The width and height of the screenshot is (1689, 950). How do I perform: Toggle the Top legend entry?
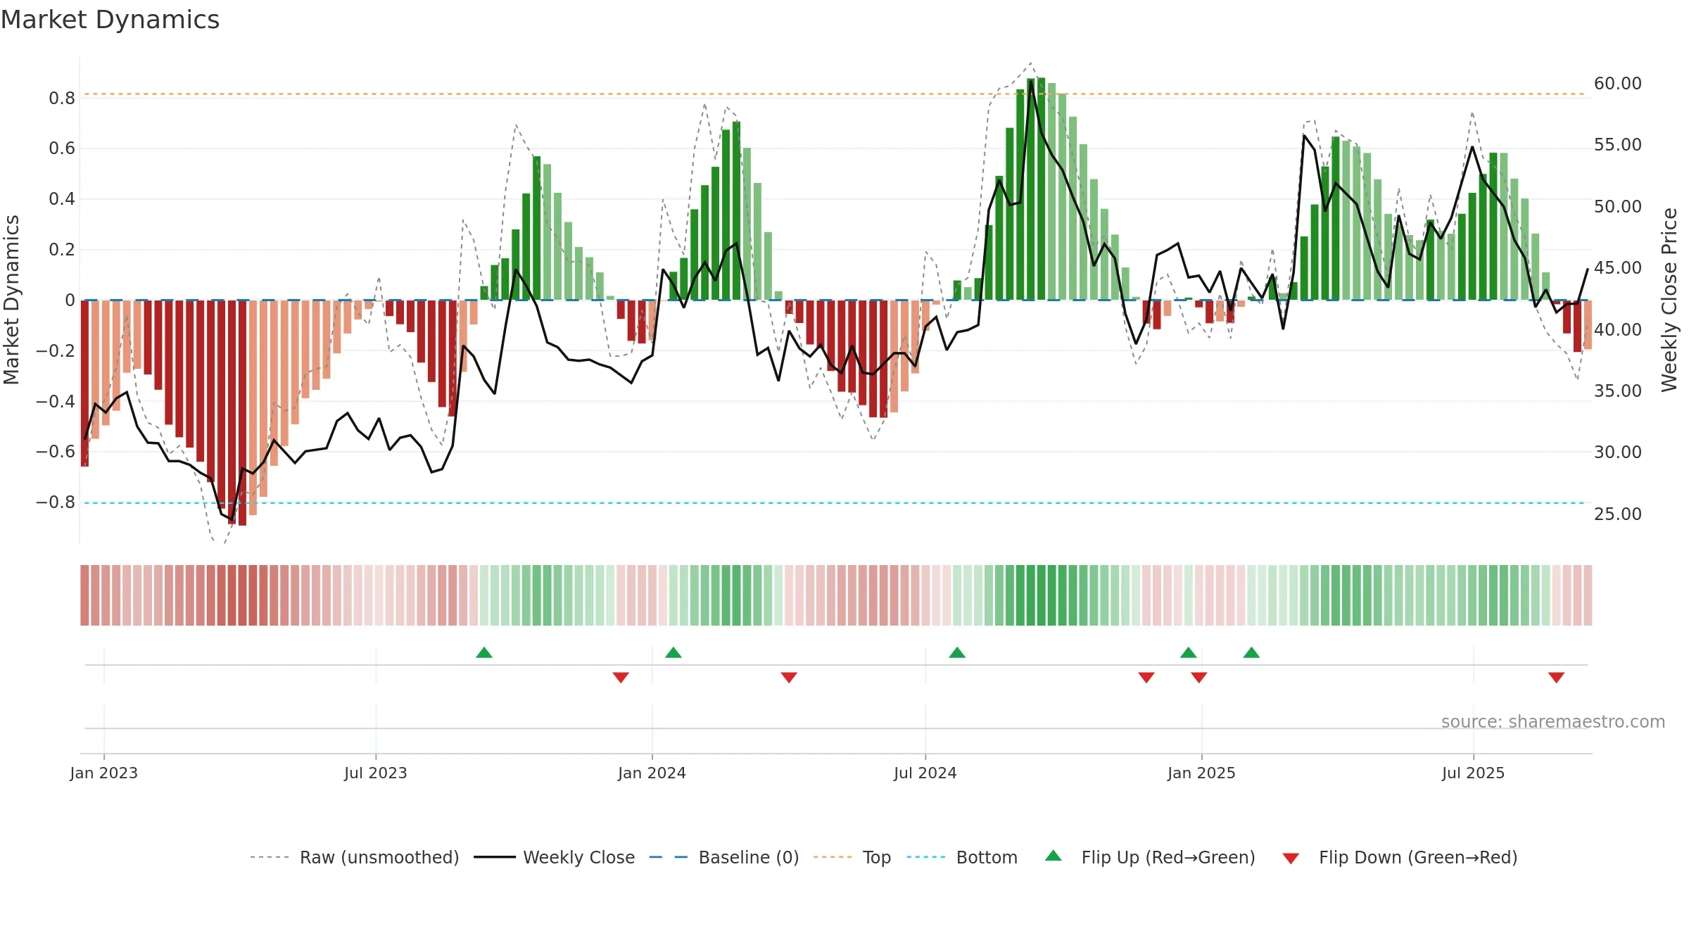point(852,857)
